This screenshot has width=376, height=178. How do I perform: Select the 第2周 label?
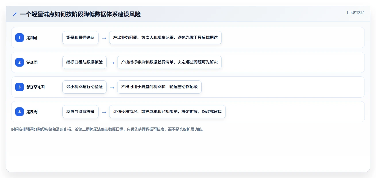pos(32,62)
